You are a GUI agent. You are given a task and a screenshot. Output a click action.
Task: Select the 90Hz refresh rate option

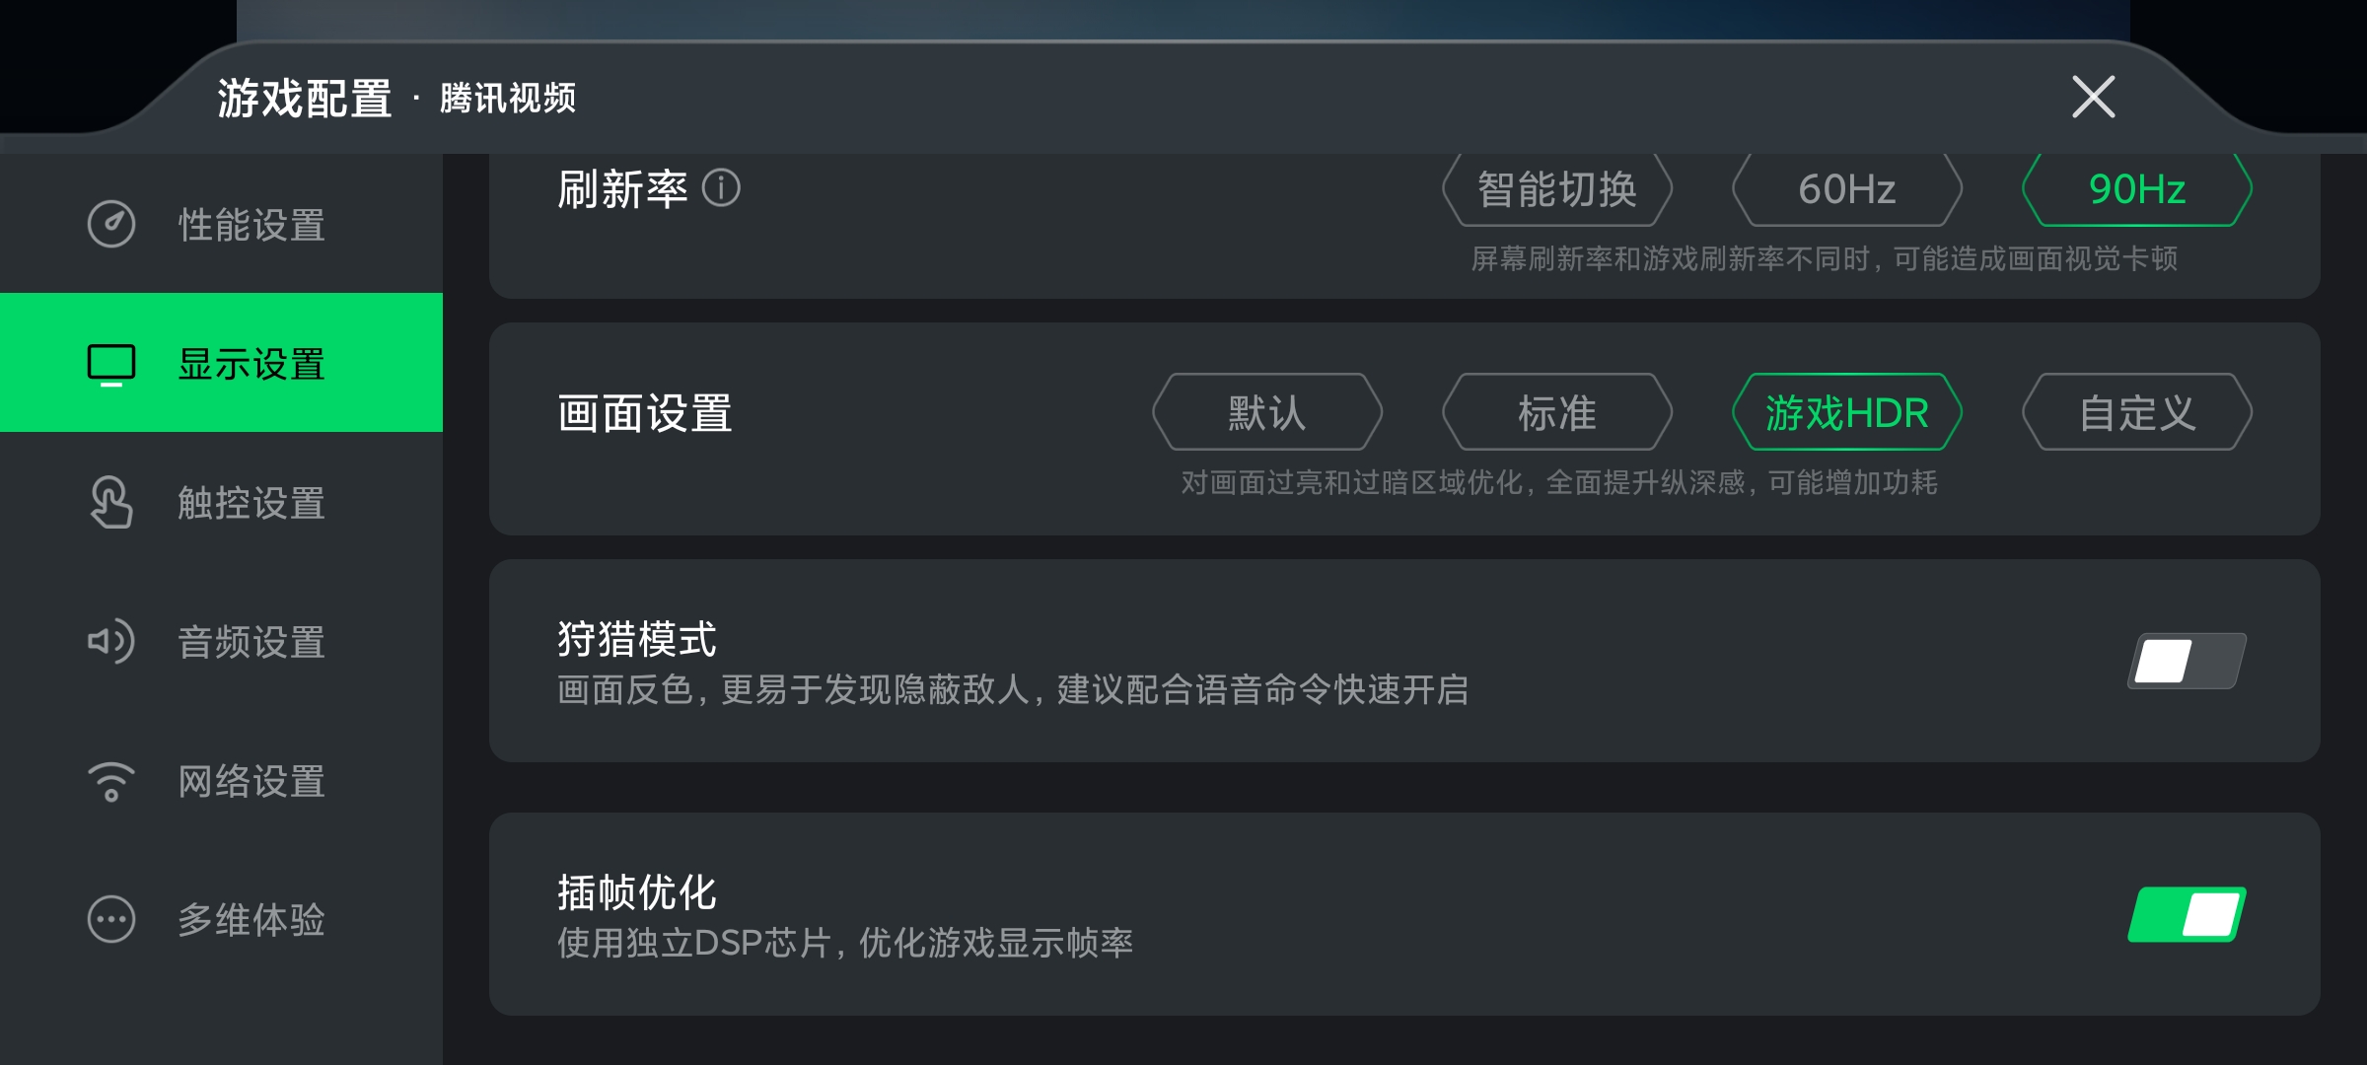pos(2137,188)
